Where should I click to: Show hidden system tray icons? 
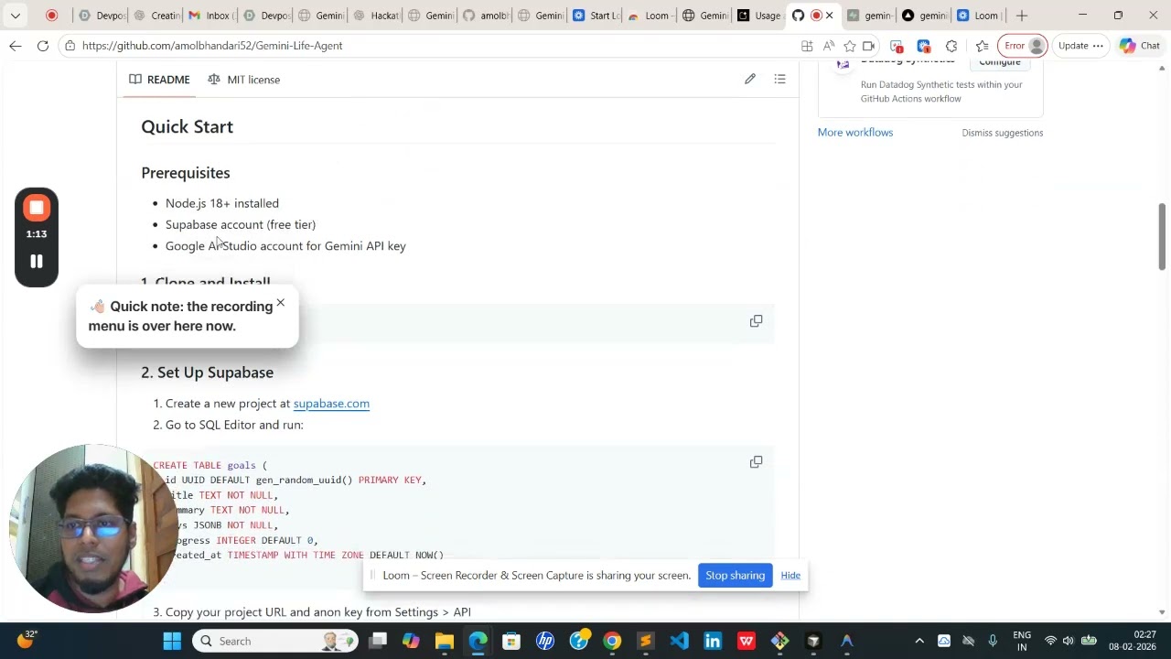coord(919,642)
